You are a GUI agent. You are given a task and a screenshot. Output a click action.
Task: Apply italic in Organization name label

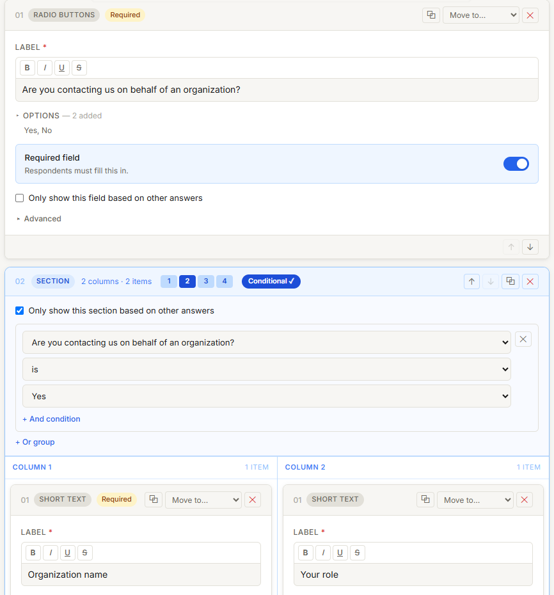coord(51,553)
